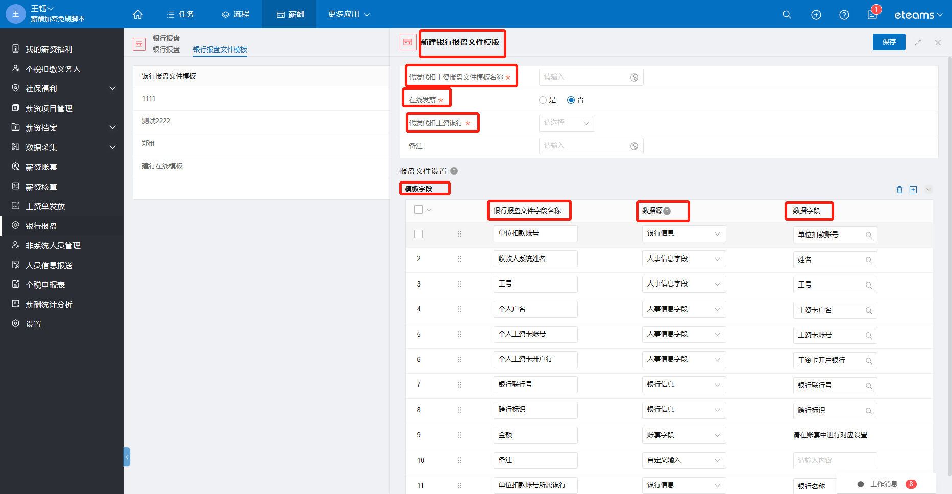This screenshot has width=952, height=494.
Task: Expand selection options arrow next to header checkbox
Action: [x=429, y=210]
